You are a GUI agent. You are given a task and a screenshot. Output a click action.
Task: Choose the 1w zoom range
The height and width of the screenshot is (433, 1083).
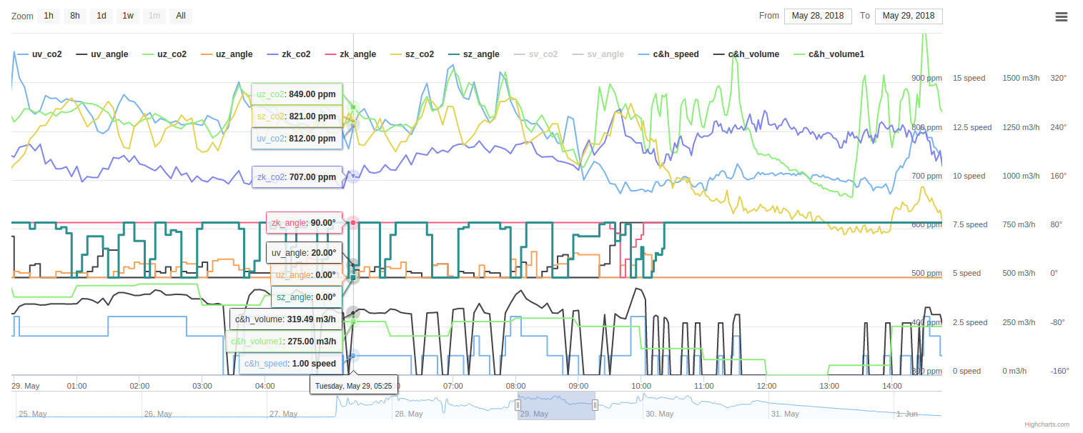pyautogui.click(x=127, y=16)
